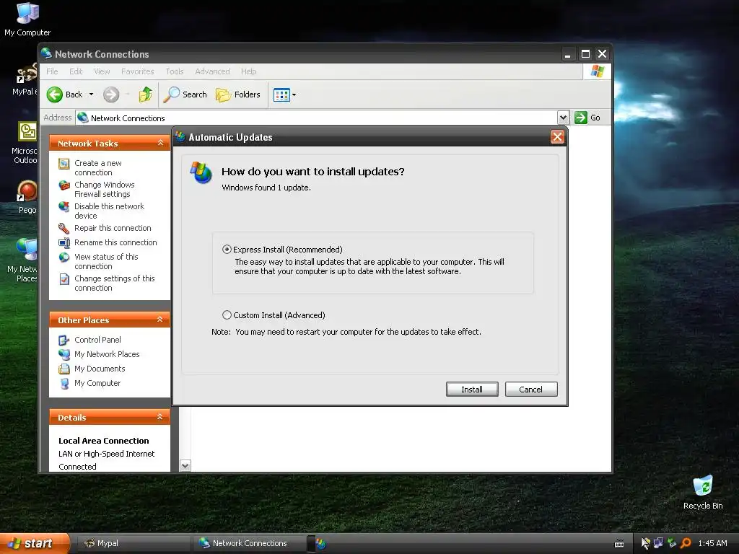Open the My Computer desktop icon

[x=27, y=19]
